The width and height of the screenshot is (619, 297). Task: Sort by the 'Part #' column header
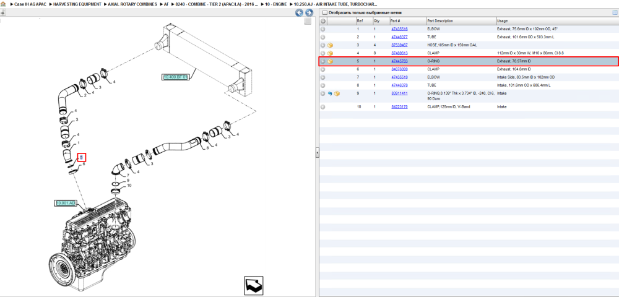(x=408, y=21)
